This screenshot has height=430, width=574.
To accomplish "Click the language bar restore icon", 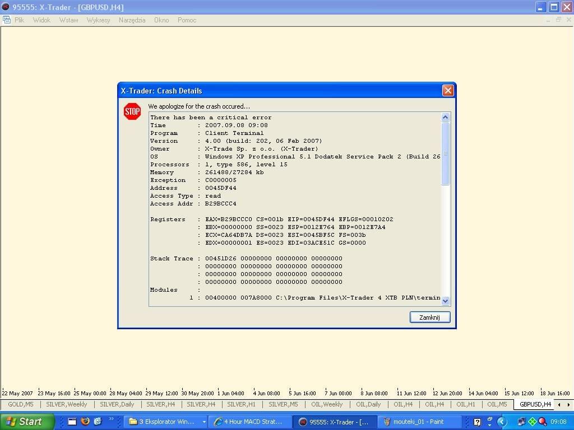I will (490, 419).
